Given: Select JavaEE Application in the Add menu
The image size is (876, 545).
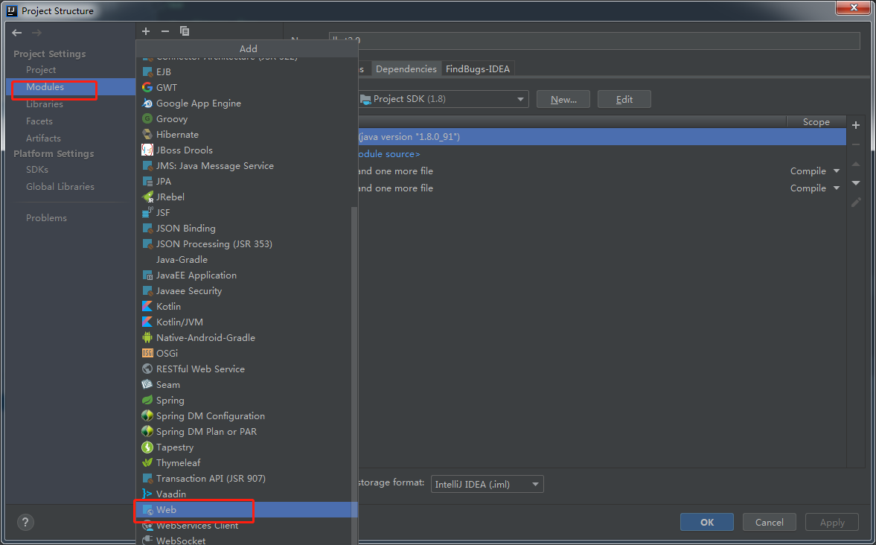Looking at the screenshot, I should pyautogui.click(x=246, y=275).
